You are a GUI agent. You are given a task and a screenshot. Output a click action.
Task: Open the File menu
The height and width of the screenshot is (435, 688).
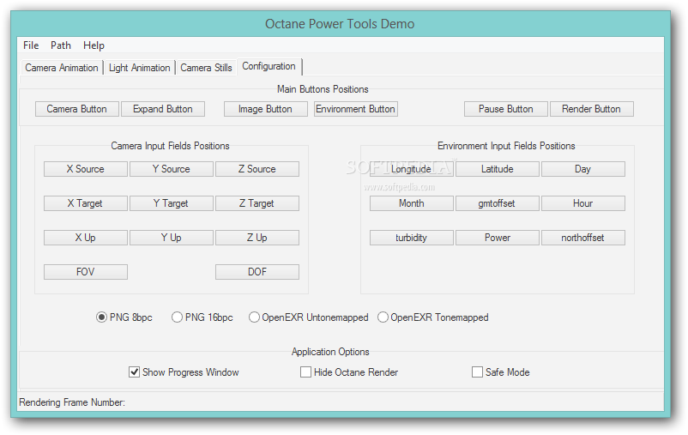[x=31, y=45]
